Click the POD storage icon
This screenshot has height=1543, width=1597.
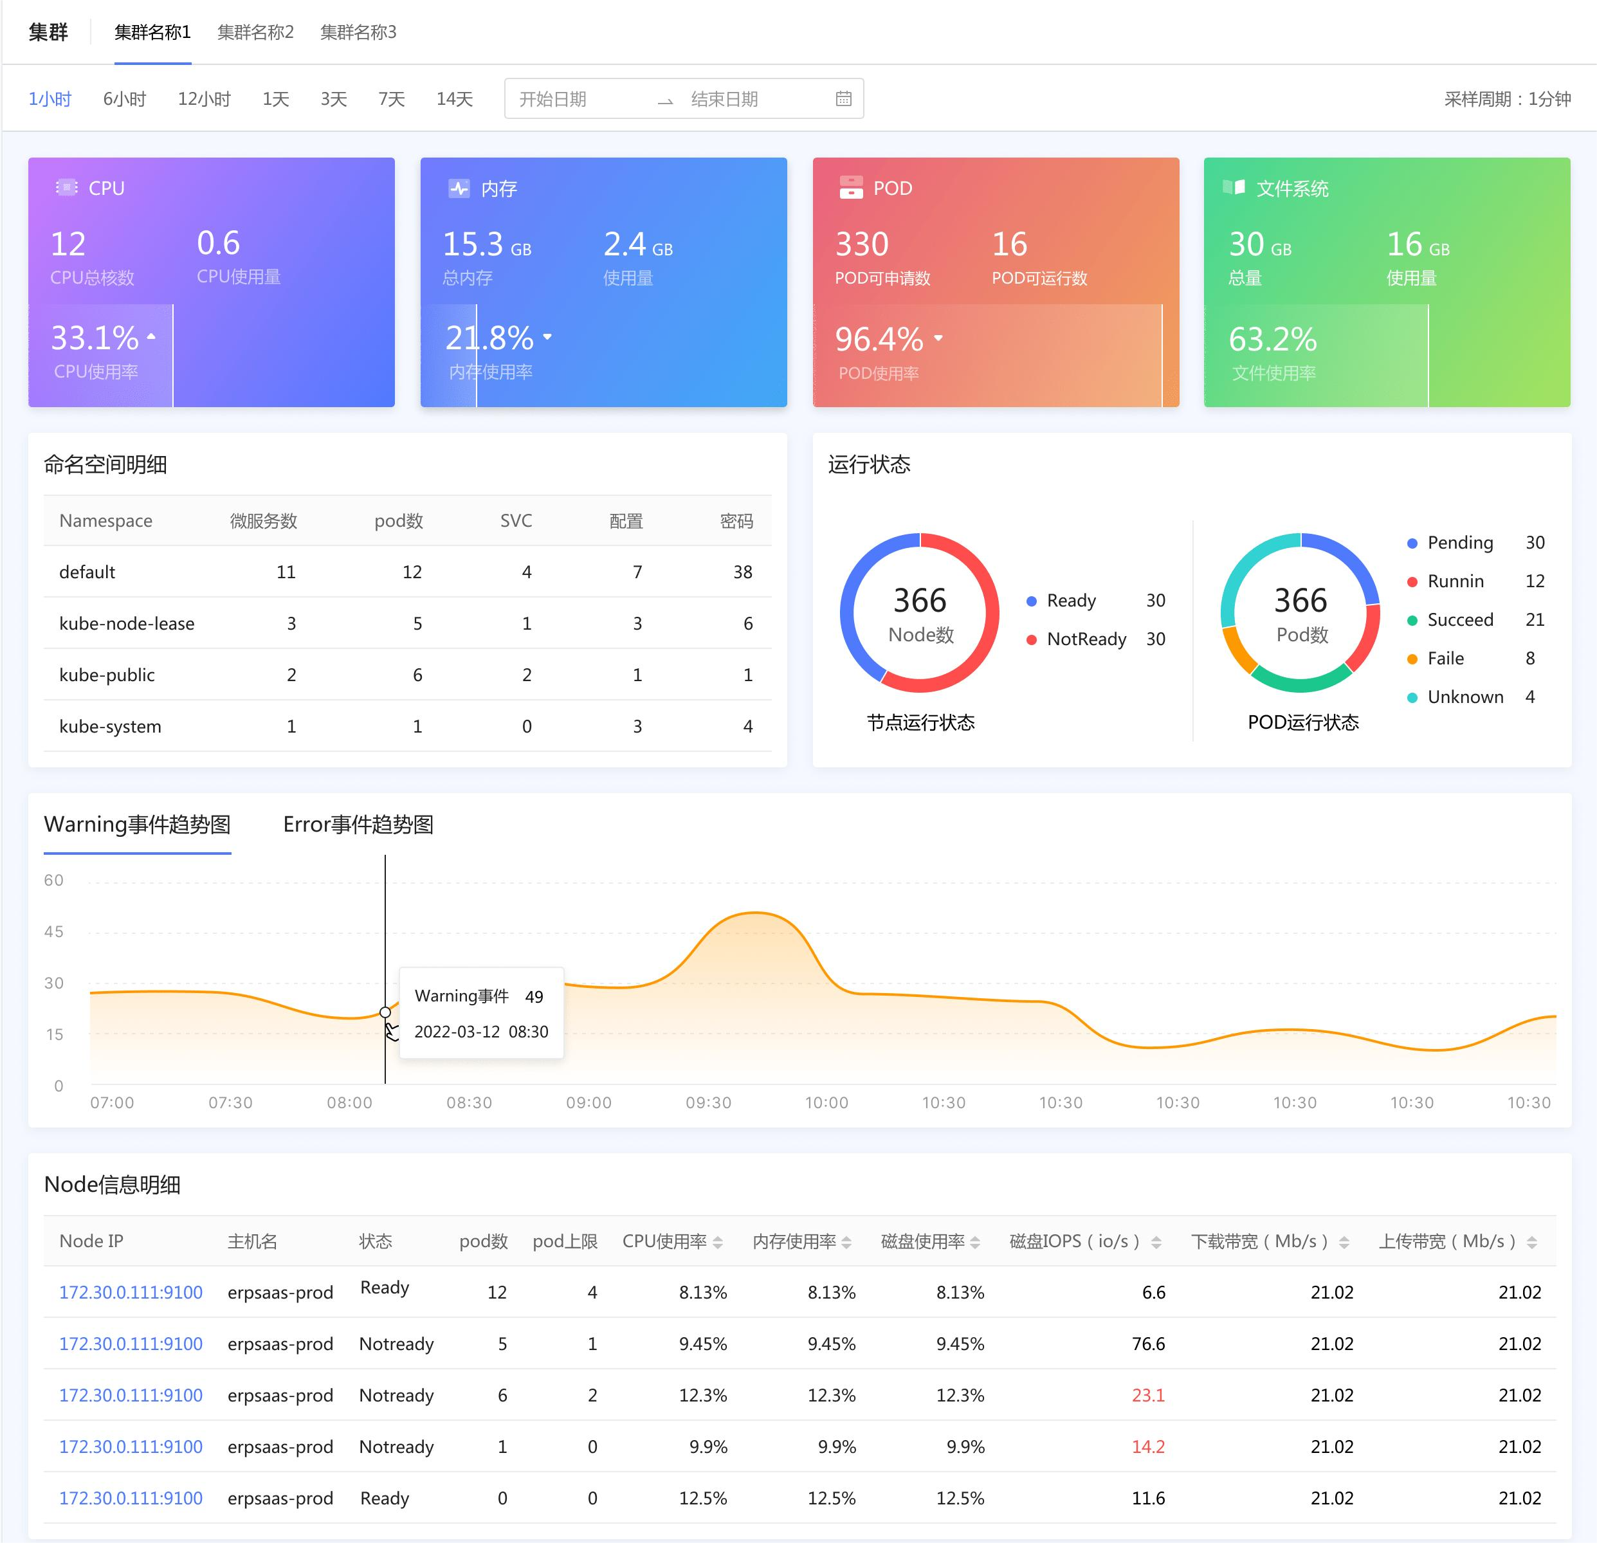click(851, 187)
